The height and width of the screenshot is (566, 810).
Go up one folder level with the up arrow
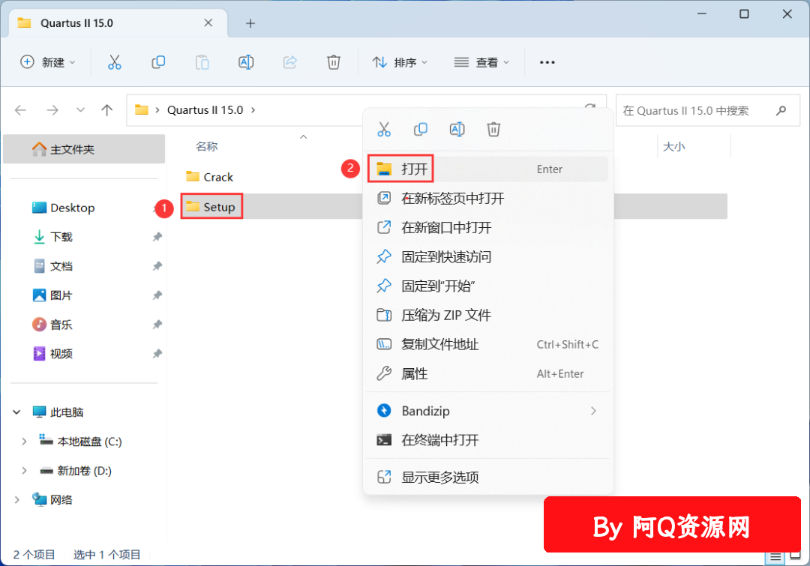107,110
